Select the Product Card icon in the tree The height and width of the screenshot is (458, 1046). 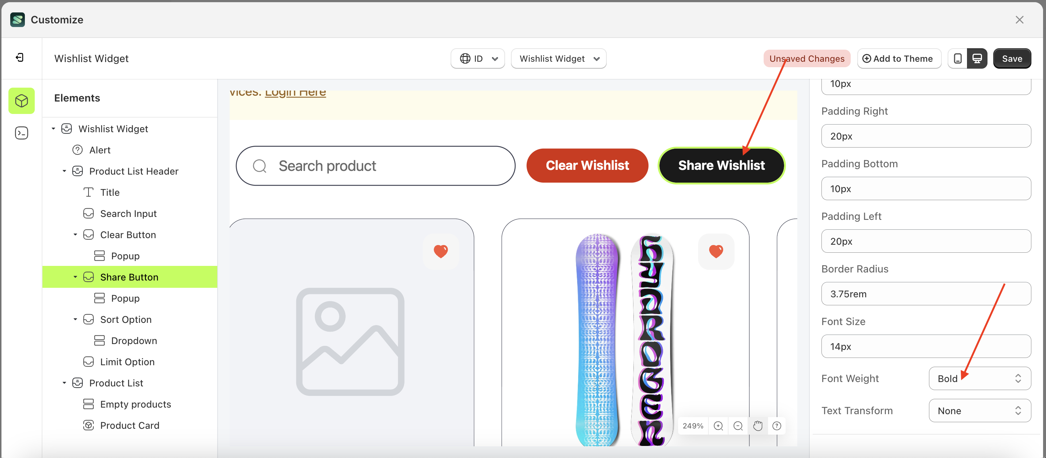[x=88, y=425]
